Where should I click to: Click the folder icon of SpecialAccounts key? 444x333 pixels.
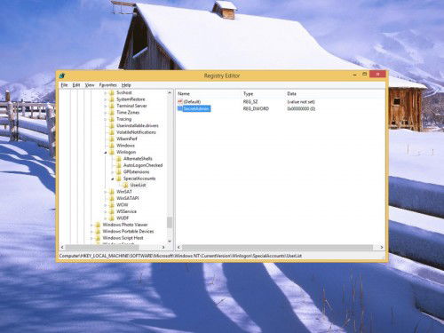pyautogui.click(x=119, y=178)
